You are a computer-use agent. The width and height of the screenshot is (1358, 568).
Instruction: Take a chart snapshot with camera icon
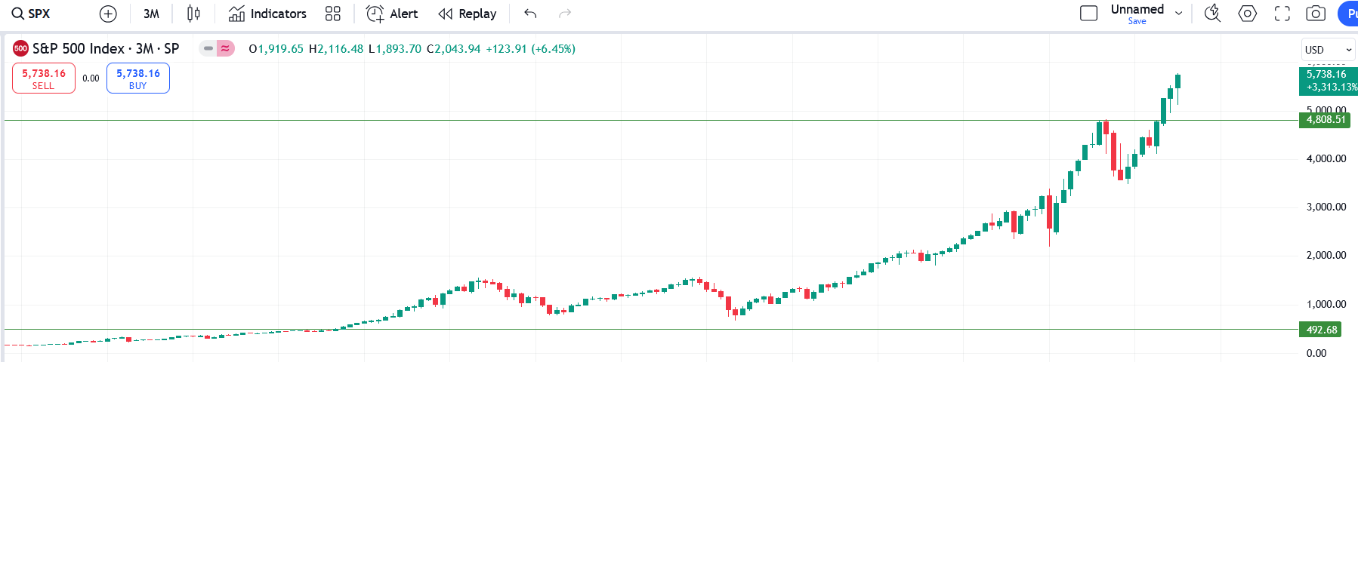(1316, 14)
